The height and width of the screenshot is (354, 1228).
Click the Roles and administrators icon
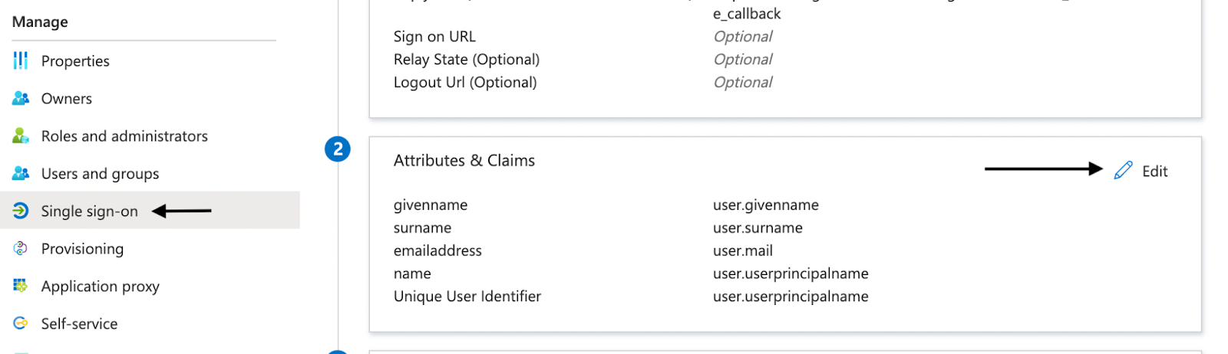(x=21, y=136)
